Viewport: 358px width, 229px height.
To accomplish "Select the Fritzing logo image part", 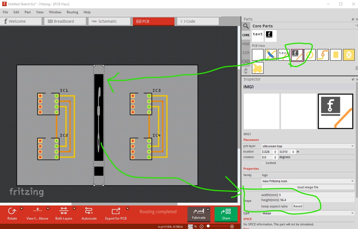I will coord(297,55).
